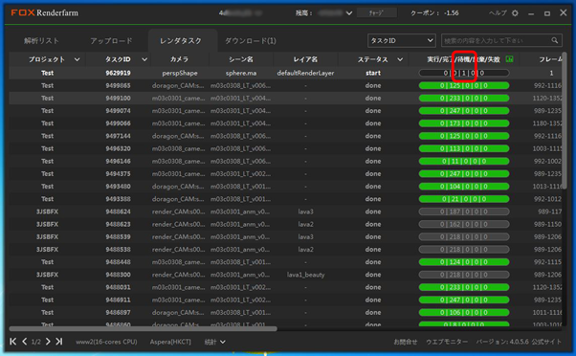Click task ID 9488031
This screenshot has width=576, height=356.
click(118, 287)
